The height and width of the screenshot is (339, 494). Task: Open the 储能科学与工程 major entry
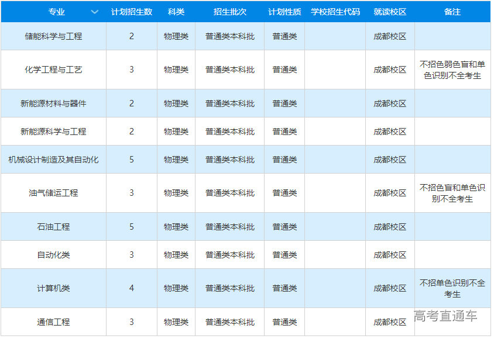pyautogui.click(x=53, y=36)
